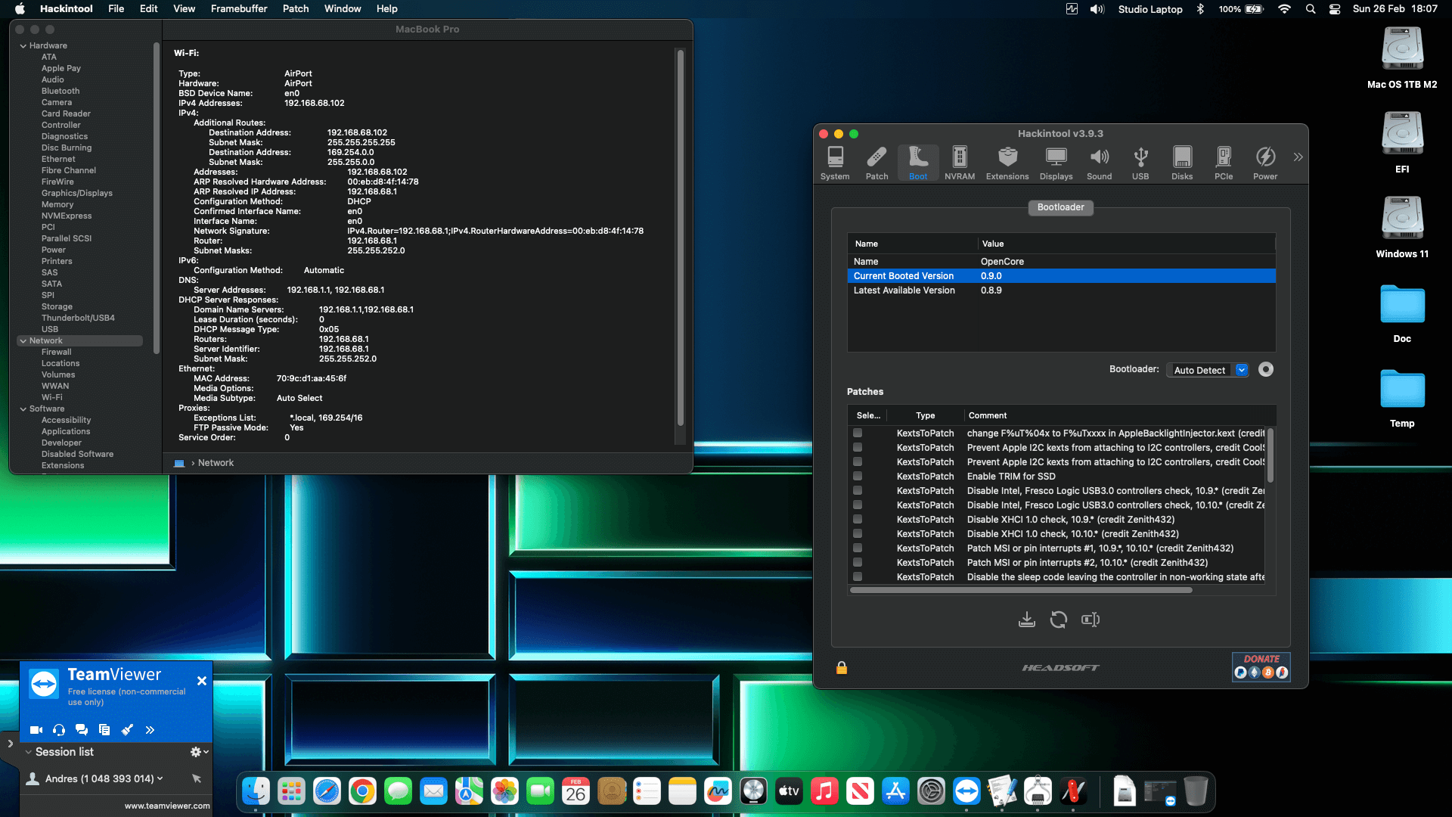Viewport: 1452px width, 817px height.
Task: Check Disable USB3.0 controllers check 10.9 patch
Action: click(858, 491)
